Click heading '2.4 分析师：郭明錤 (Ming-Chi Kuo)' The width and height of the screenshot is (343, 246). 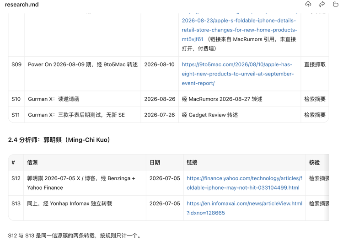[x=59, y=140]
